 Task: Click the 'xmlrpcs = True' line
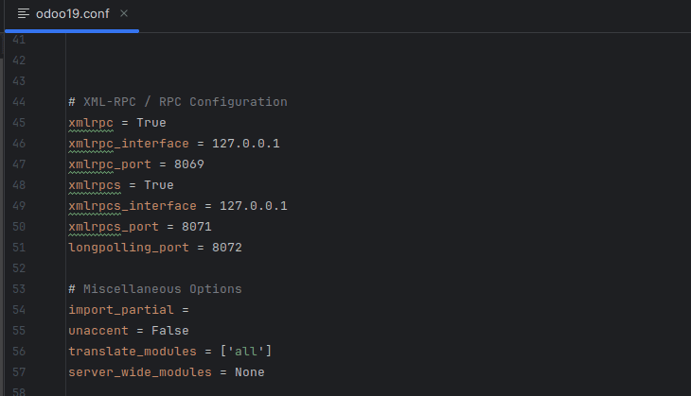click(x=121, y=185)
